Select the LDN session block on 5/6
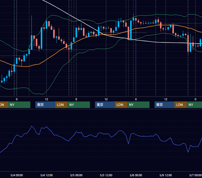The height and width of the screenshot is (178, 202). [181, 105]
